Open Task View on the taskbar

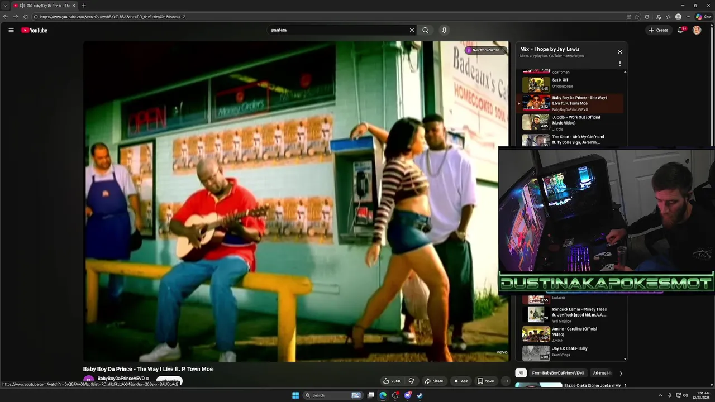coord(370,395)
